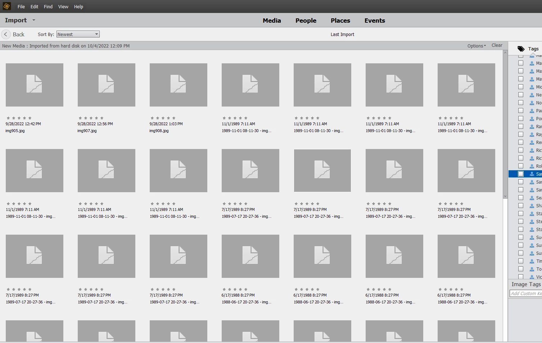Click the New Media imported from hard disk text
542x343 pixels.
(x=66, y=46)
